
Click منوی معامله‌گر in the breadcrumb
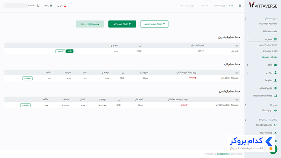click(220, 6)
